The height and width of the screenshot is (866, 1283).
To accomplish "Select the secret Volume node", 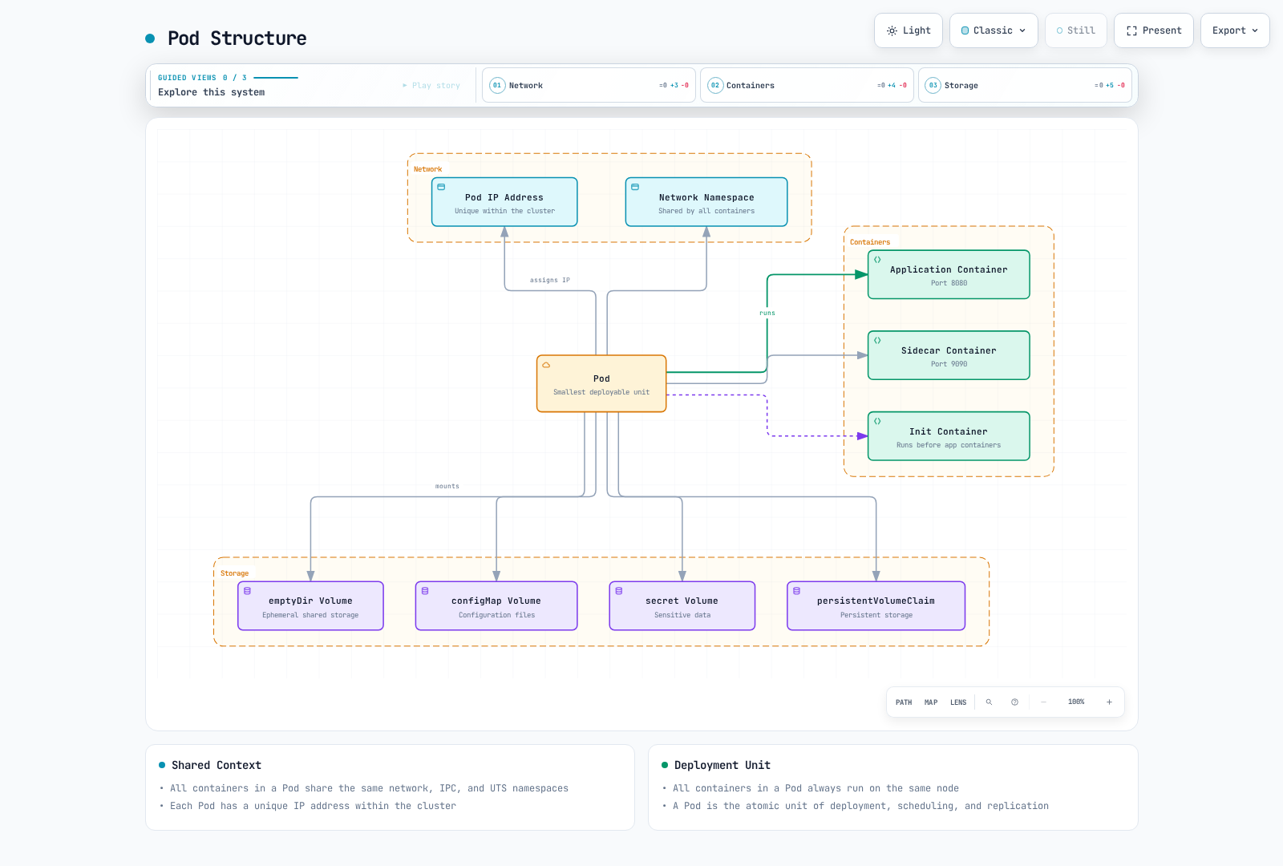I will click(x=682, y=606).
